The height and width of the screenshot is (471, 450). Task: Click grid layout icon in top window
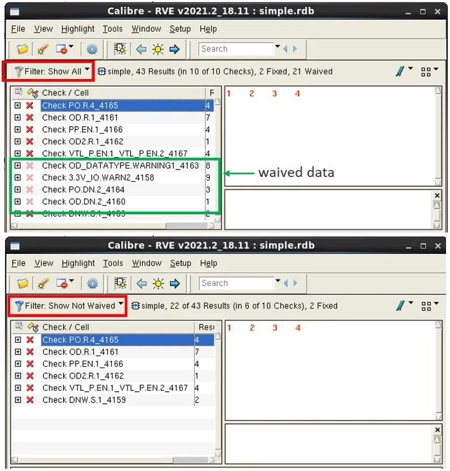coord(426,72)
